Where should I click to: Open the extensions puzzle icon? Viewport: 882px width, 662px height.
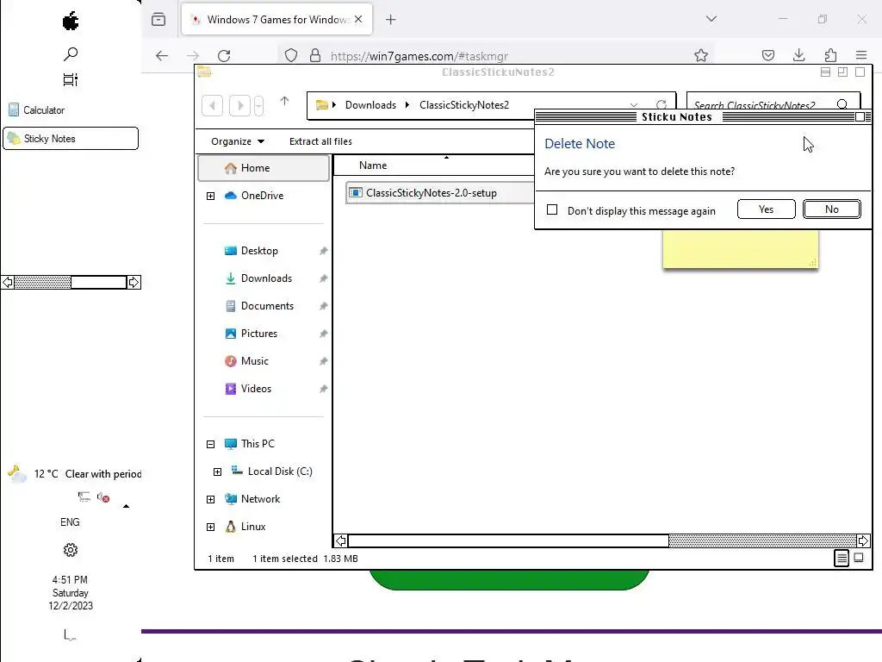coord(830,55)
